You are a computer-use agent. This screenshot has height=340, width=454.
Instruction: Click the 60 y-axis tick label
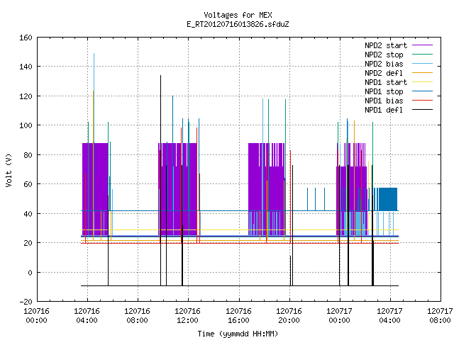pos(28,184)
